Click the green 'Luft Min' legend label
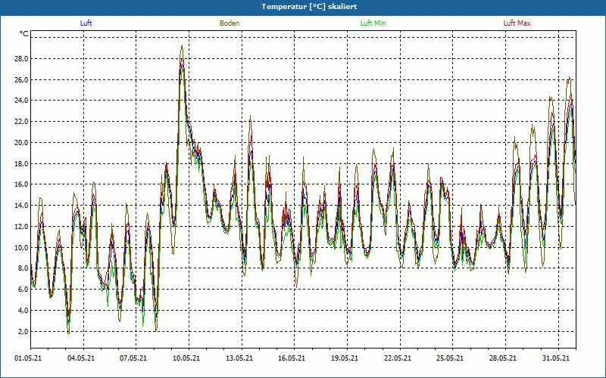This screenshot has width=606, height=378. pyautogui.click(x=373, y=23)
